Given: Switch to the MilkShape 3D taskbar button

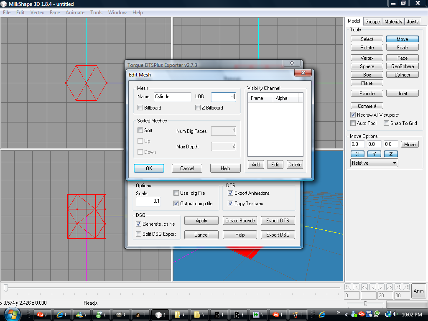Looking at the screenshot, I should (x=161, y=315).
